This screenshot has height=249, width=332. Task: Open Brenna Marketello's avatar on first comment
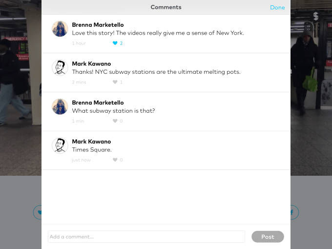[x=60, y=29]
